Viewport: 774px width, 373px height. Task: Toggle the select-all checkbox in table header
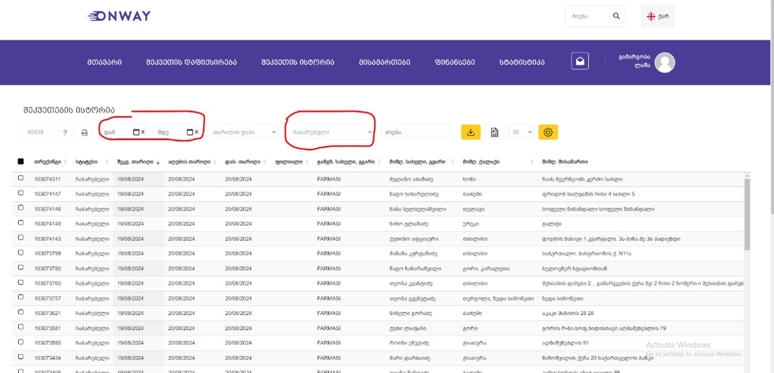[21, 162]
